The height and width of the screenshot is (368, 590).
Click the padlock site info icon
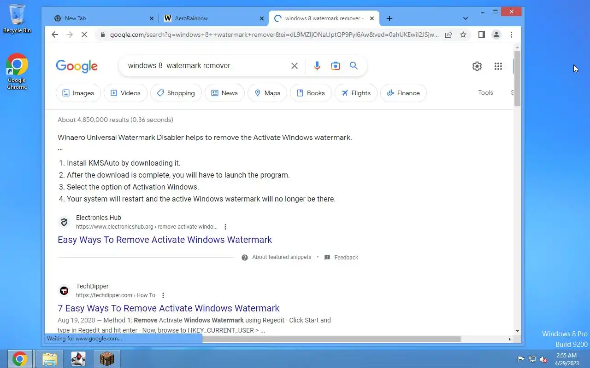click(102, 34)
